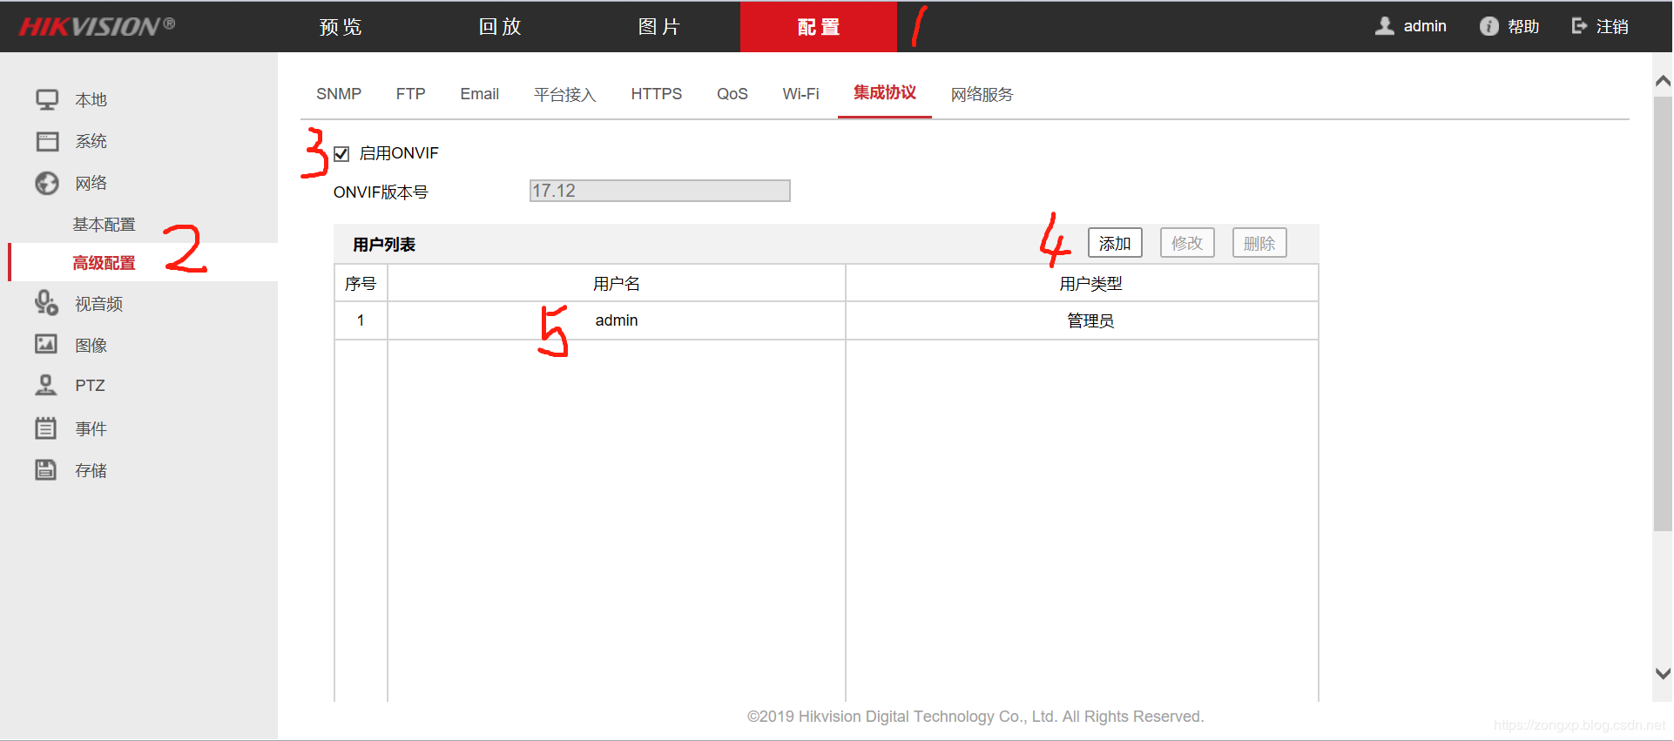Open the 本地 sidebar section
Image resolution: width=1674 pixels, height=741 pixels.
(91, 100)
